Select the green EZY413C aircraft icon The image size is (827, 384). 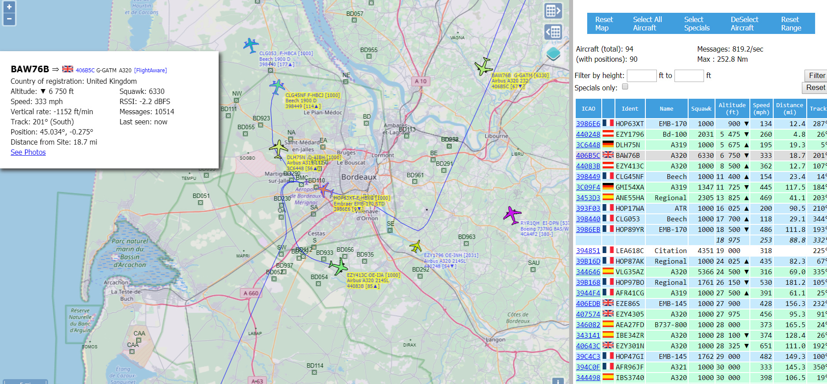click(x=339, y=266)
